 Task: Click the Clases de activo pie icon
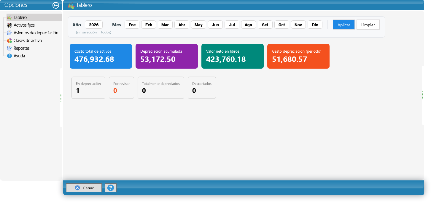(x=9, y=41)
